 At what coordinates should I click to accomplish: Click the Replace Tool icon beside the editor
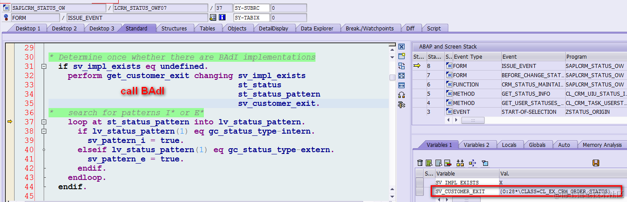click(x=402, y=66)
